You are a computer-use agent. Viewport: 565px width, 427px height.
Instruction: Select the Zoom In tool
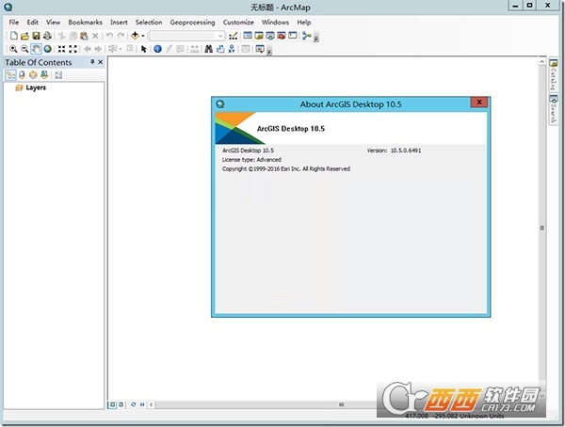[x=13, y=49]
